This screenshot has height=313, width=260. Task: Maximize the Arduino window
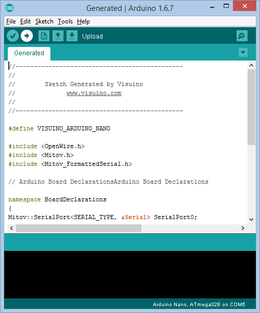(226, 6)
